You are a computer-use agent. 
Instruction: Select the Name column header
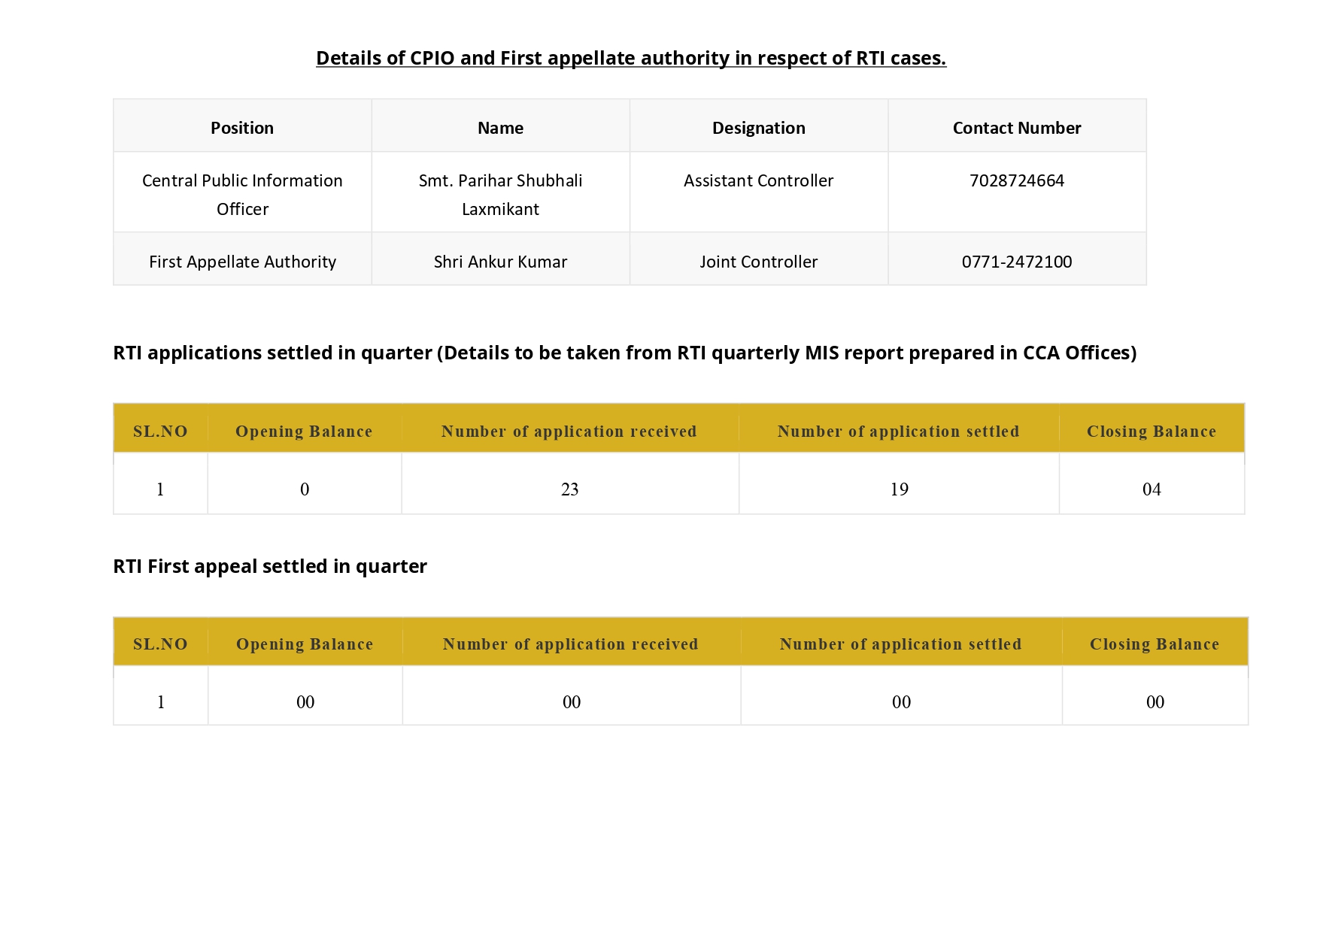[x=500, y=128]
